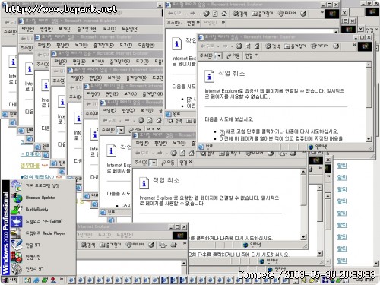
Task: Expand address bar dropdown in frontmost upper-right window
Action: pyautogui.click(x=220, y=55)
